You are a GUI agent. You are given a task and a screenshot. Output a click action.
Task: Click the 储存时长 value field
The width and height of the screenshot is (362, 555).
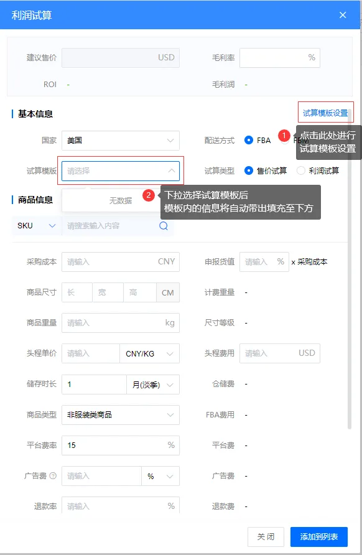tap(94, 385)
